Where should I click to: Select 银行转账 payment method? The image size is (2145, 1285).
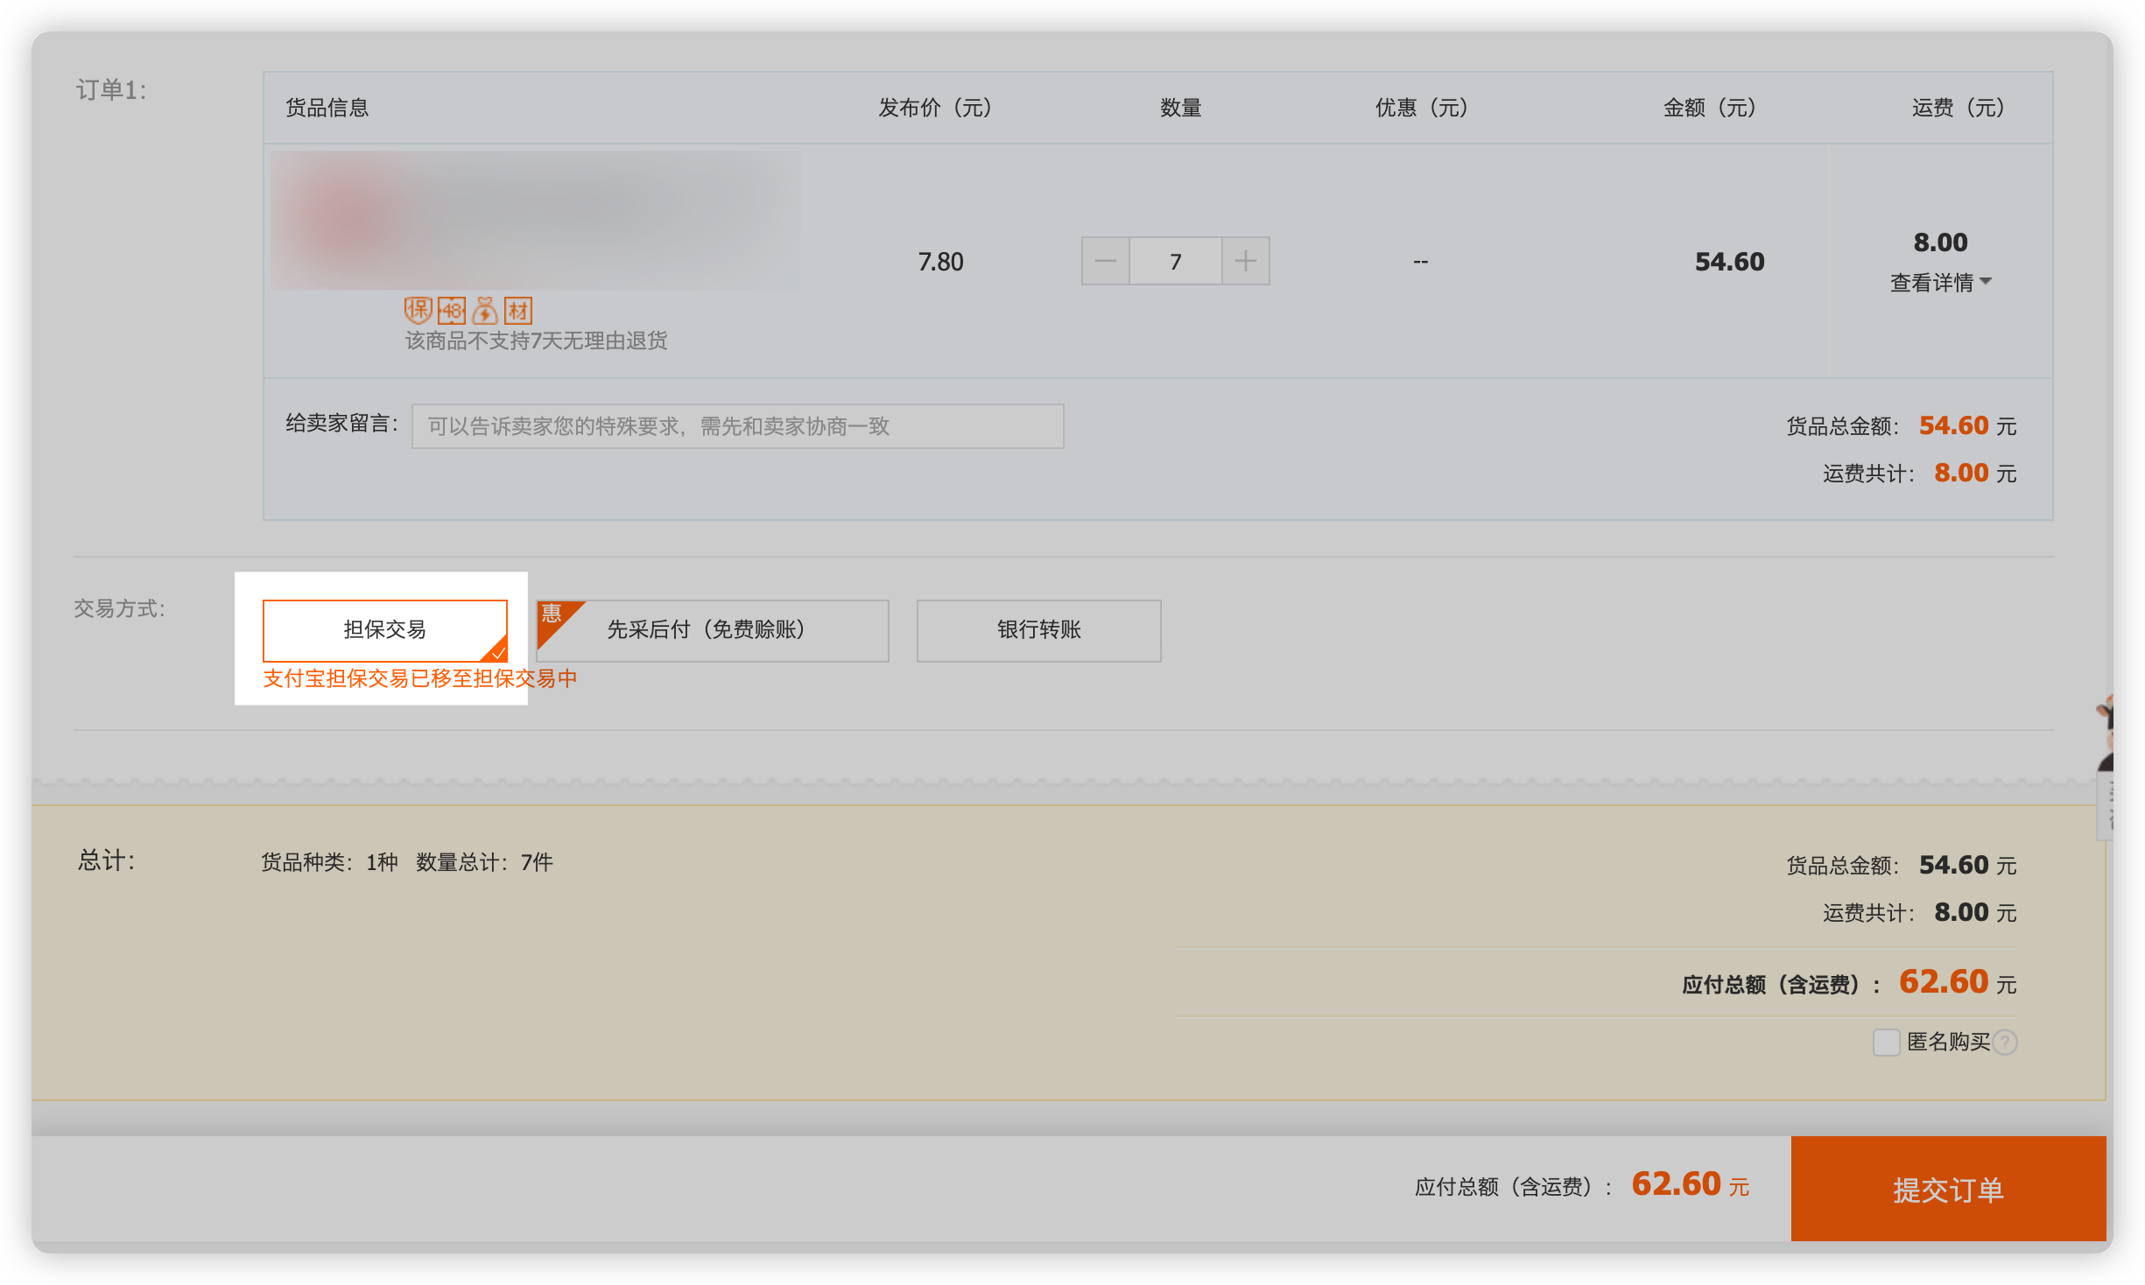coord(1038,630)
